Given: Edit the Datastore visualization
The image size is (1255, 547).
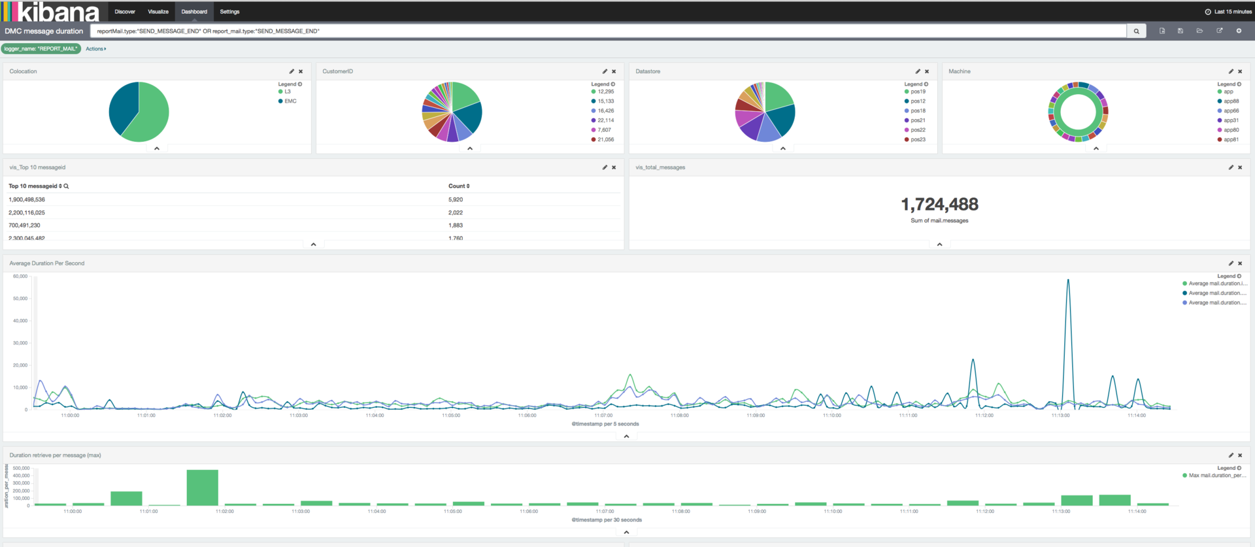Looking at the screenshot, I should pos(918,71).
